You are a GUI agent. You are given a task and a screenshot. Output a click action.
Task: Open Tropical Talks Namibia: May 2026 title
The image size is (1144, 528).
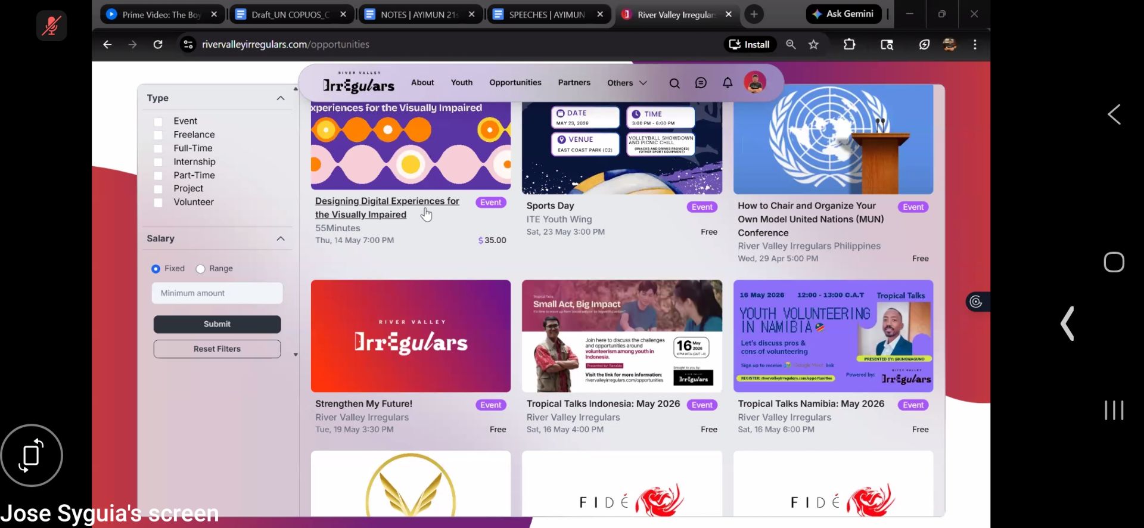click(x=811, y=404)
